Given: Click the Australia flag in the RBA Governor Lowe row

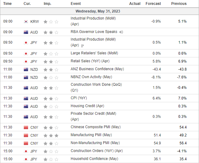Looking at the screenshot, I should (26, 32).
